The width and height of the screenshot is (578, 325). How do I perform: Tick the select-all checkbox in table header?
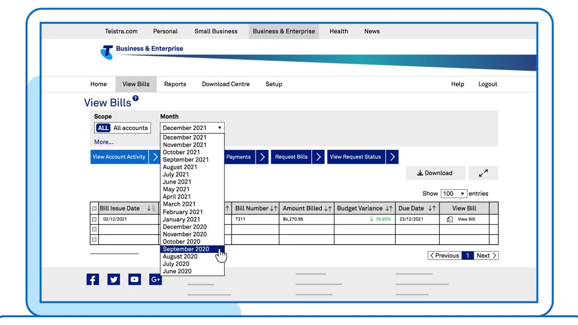pos(94,209)
